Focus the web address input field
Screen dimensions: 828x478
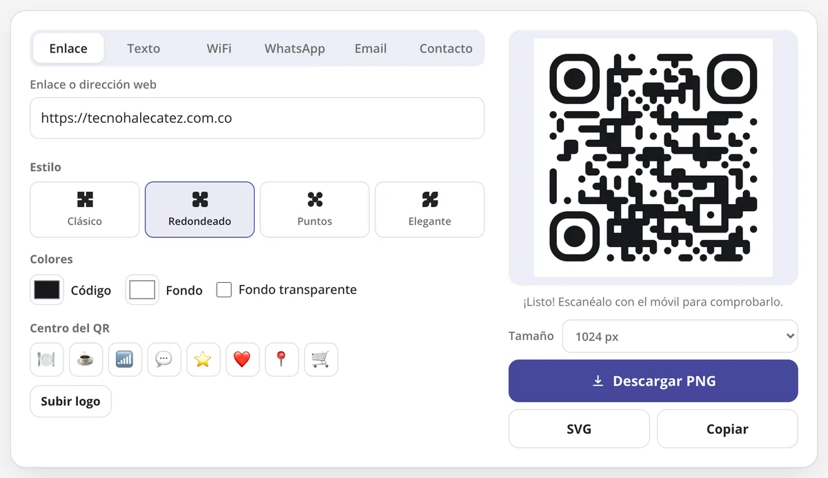[257, 118]
